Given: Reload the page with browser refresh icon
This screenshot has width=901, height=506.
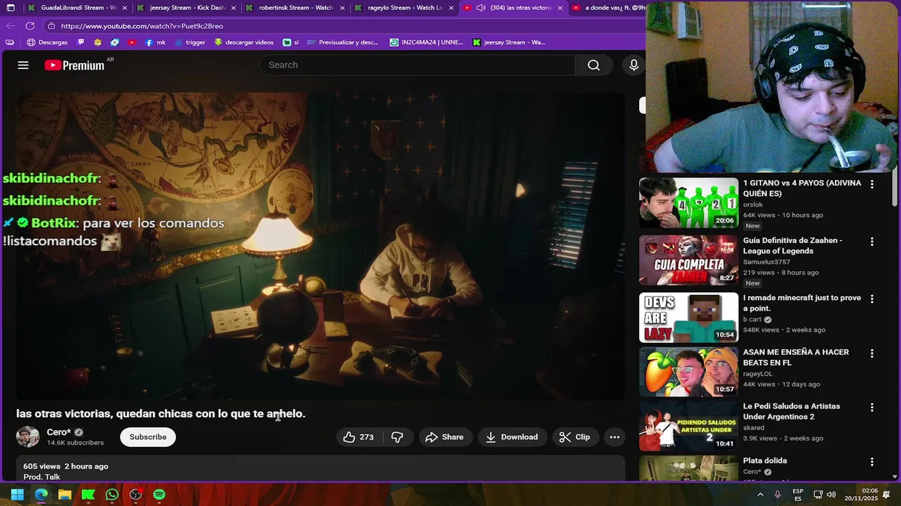Looking at the screenshot, I should click(30, 26).
